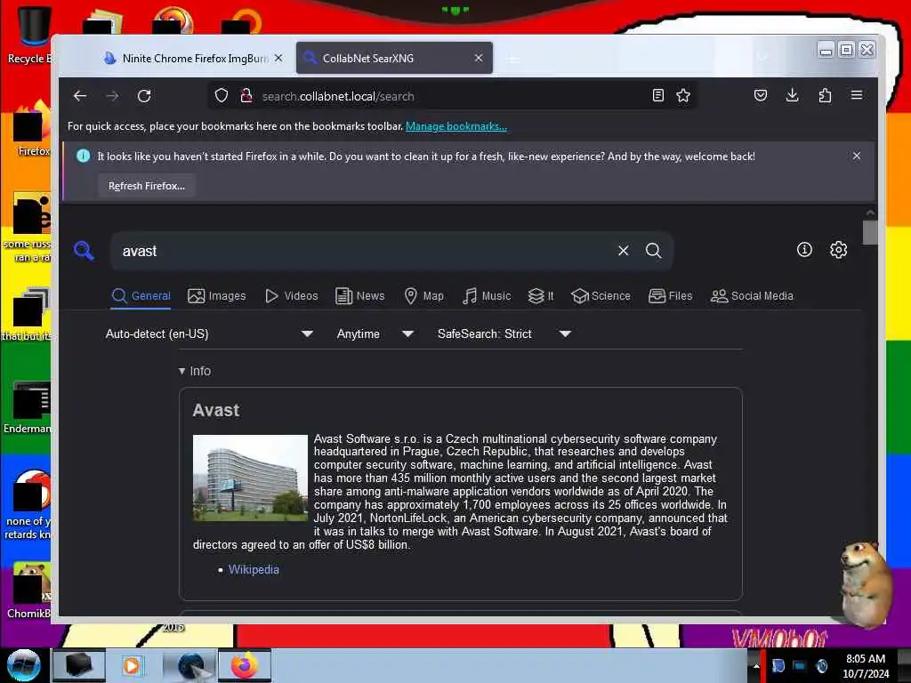Click the Refresh Firefox button
Viewport: 911px width, 683px height.
tap(147, 186)
